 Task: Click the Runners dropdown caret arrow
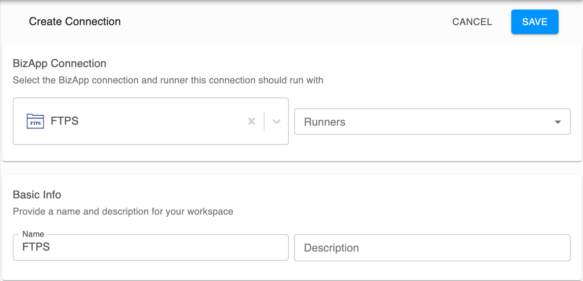click(557, 122)
